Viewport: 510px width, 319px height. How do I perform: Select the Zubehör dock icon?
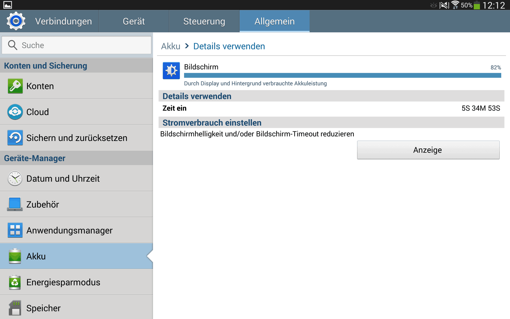coord(15,204)
